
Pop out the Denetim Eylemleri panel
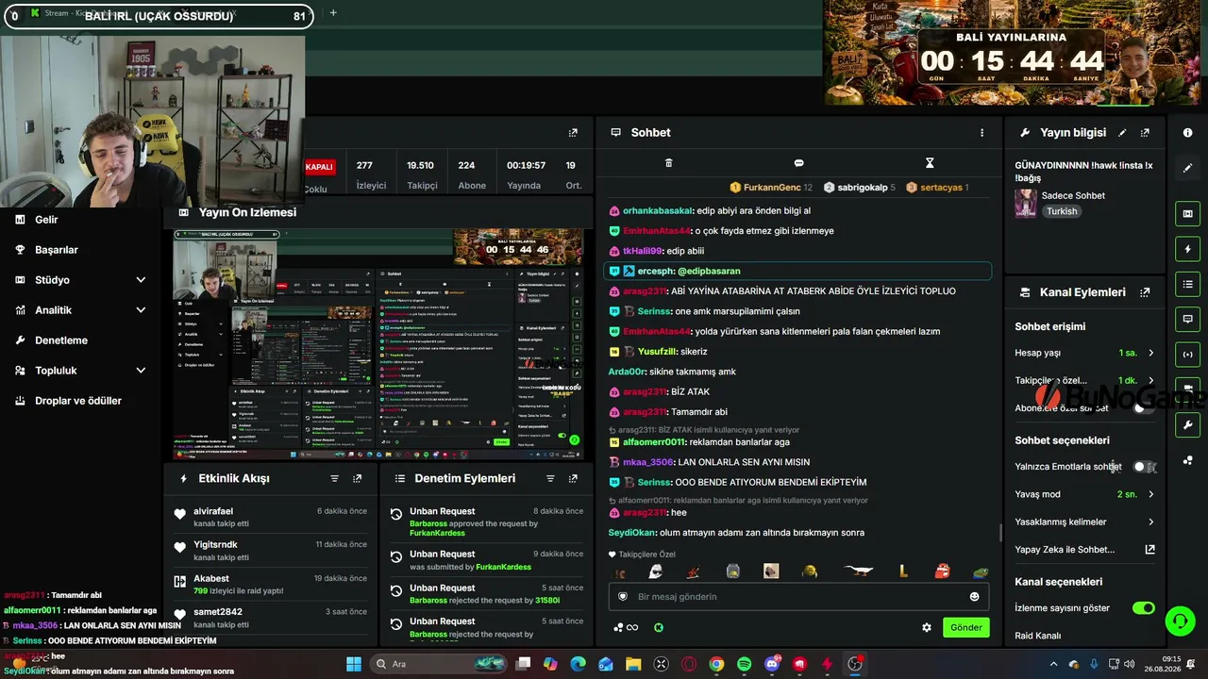click(573, 479)
